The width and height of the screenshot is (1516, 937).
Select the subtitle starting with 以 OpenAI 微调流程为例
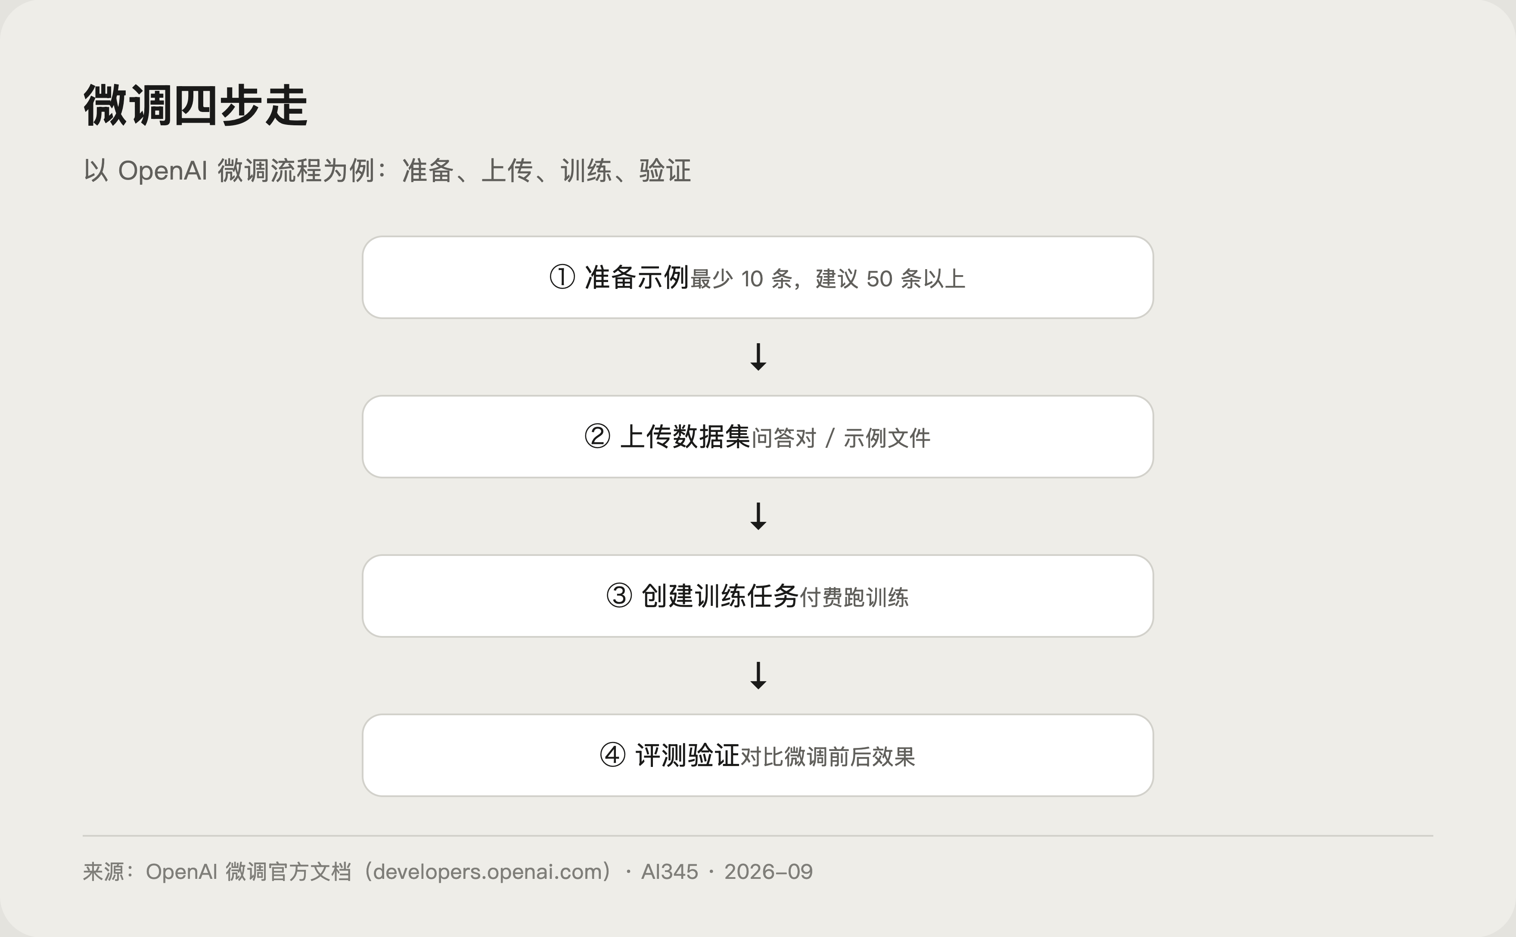[x=387, y=171]
